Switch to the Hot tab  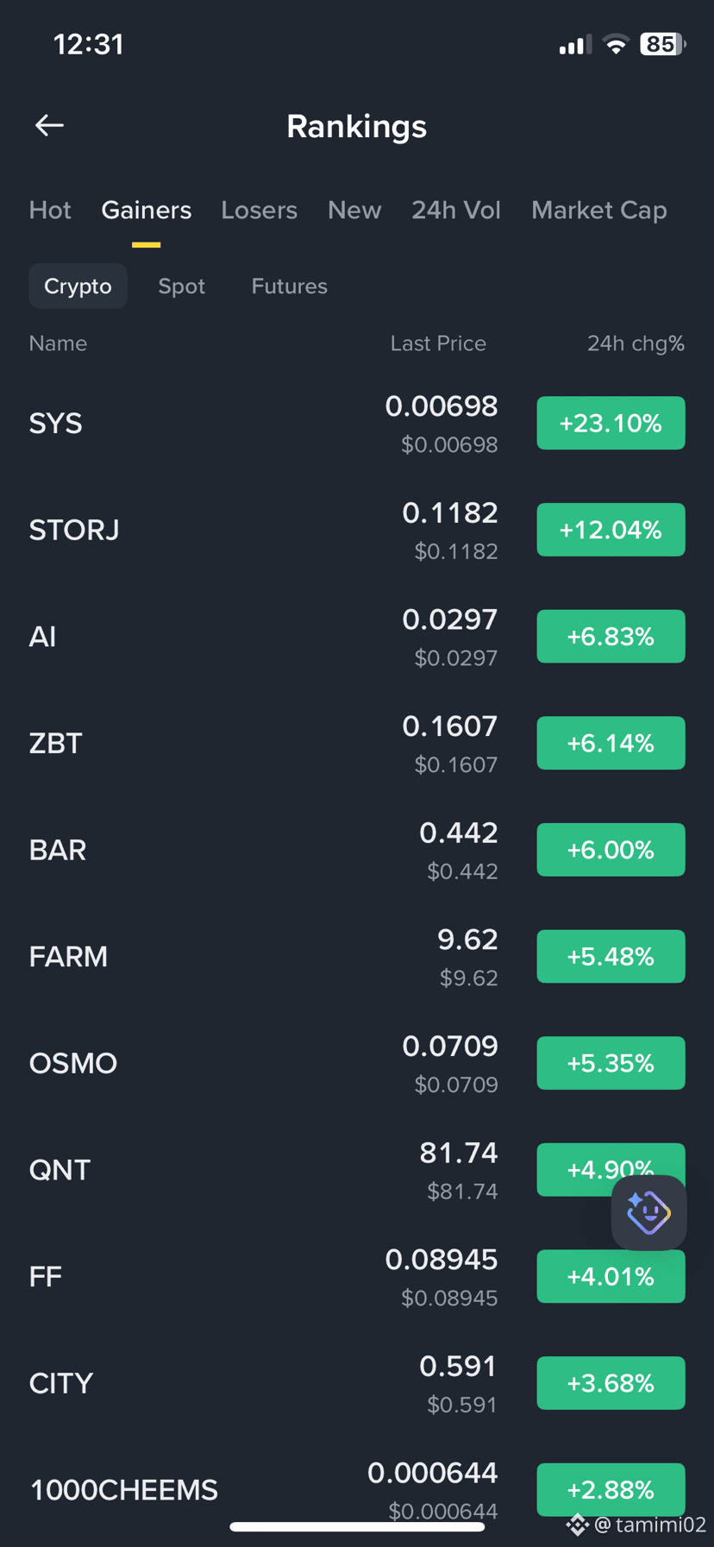click(50, 211)
